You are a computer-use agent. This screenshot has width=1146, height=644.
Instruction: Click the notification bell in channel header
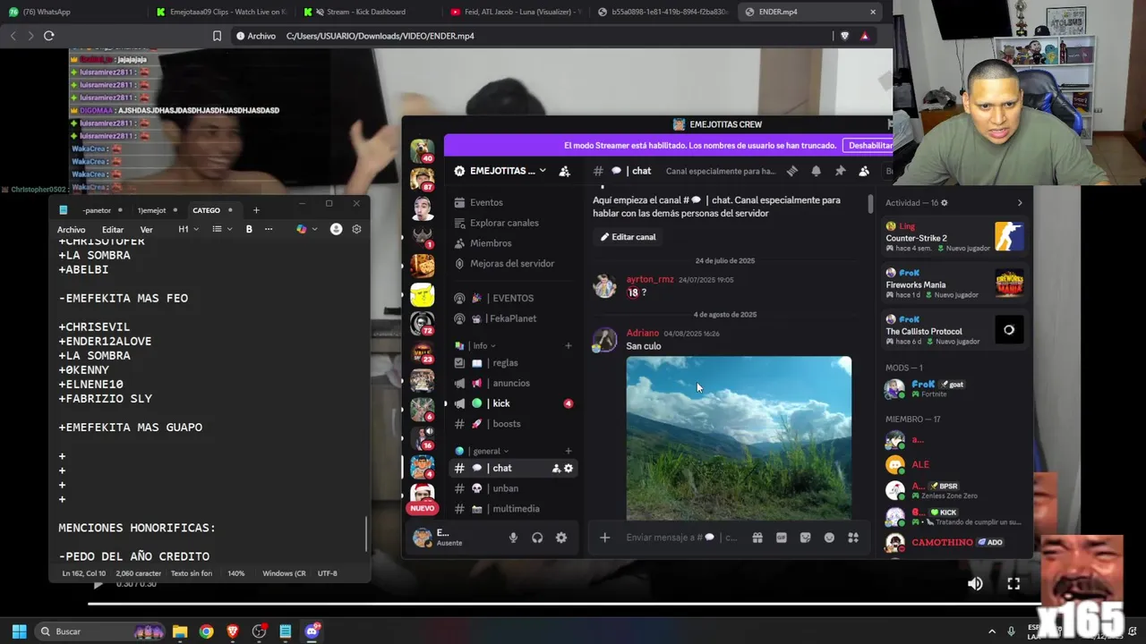click(x=816, y=171)
